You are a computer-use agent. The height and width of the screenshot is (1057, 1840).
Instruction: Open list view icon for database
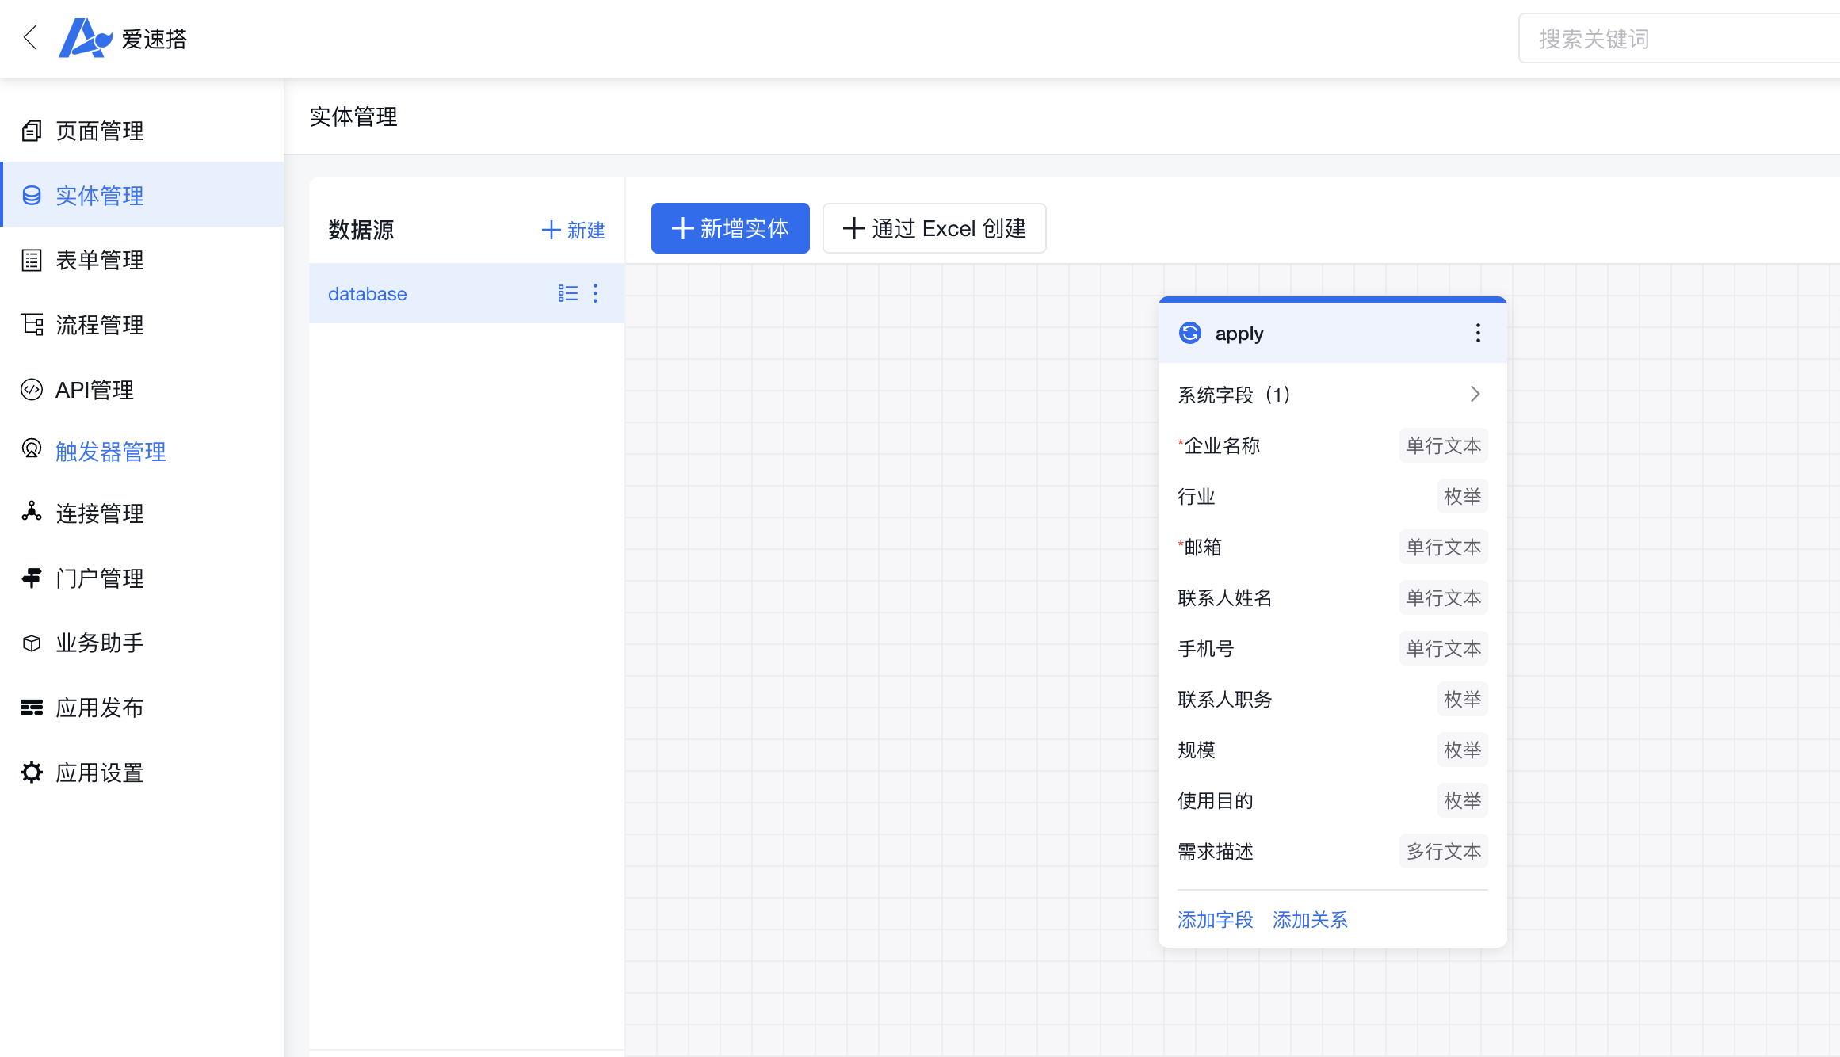click(x=568, y=294)
